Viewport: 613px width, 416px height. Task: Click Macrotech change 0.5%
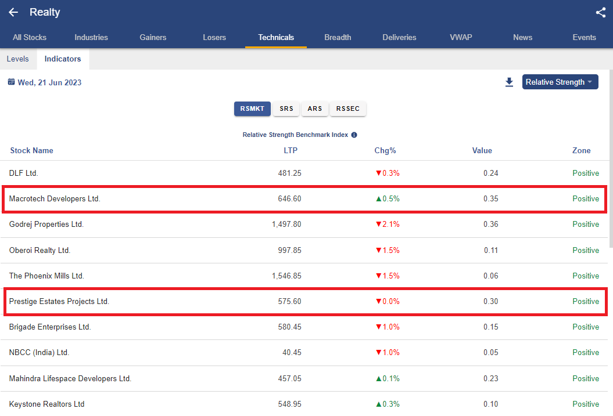pos(388,198)
